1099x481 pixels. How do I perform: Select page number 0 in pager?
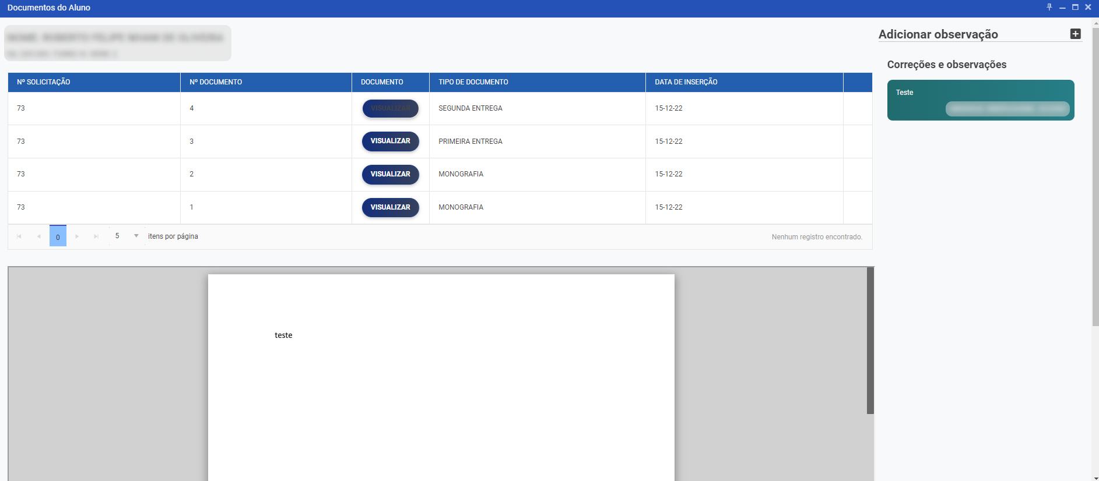pyautogui.click(x=58, y=236)
